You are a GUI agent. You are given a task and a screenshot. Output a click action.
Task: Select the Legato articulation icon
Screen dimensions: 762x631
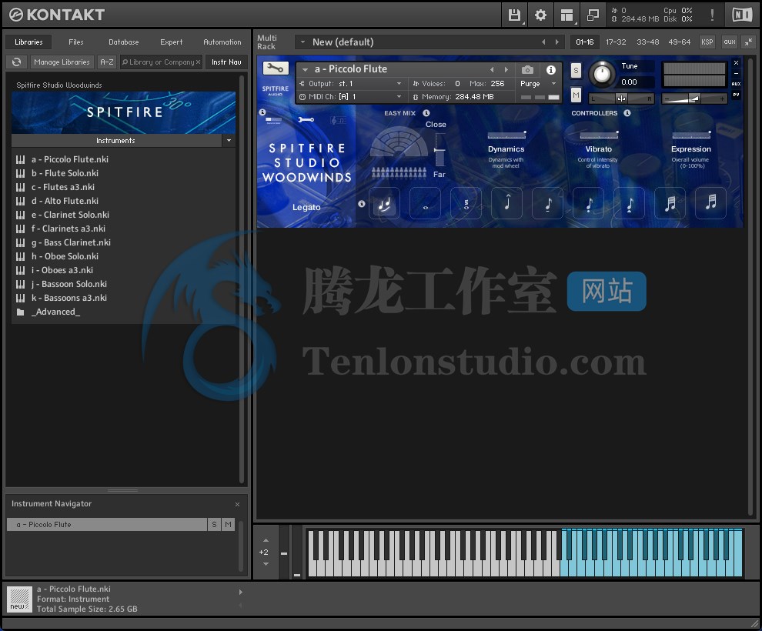coord(384,203)
